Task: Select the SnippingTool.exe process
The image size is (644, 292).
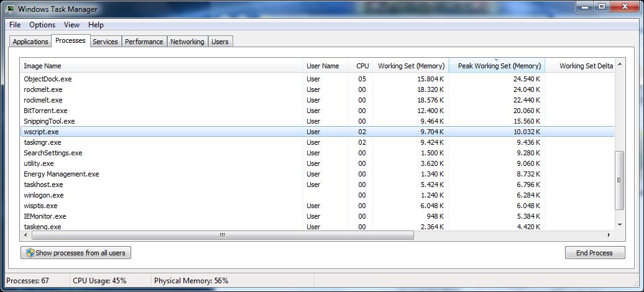Action: 317,121
